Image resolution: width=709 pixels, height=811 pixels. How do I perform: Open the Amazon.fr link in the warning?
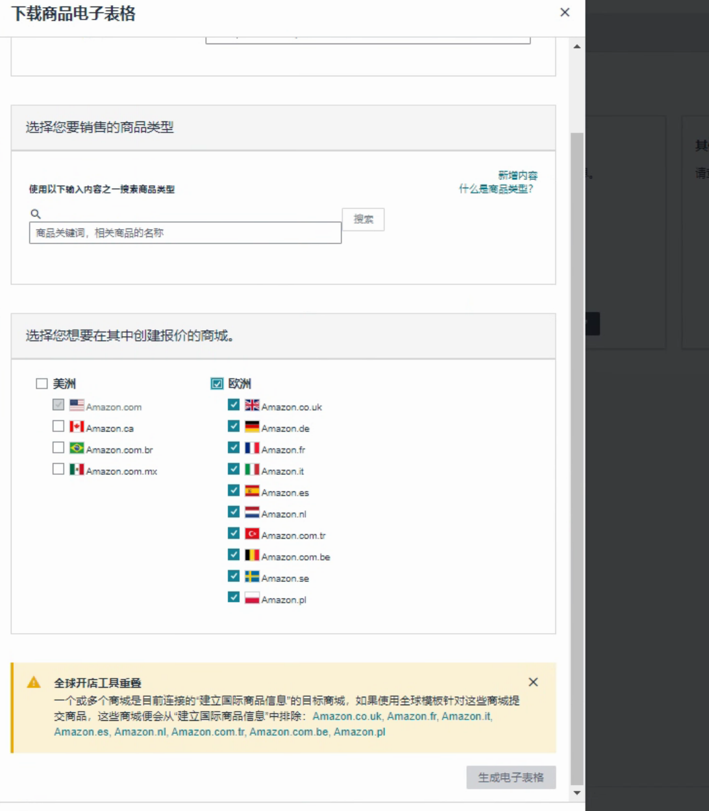coord(412,716)
